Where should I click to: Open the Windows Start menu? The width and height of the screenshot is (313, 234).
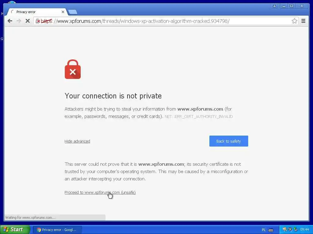15,229
